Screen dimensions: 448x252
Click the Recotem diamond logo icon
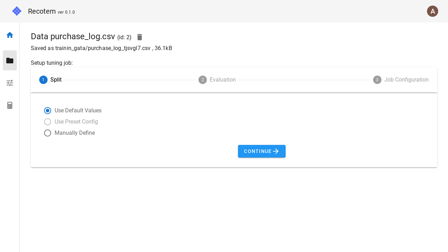pos(16,11)
